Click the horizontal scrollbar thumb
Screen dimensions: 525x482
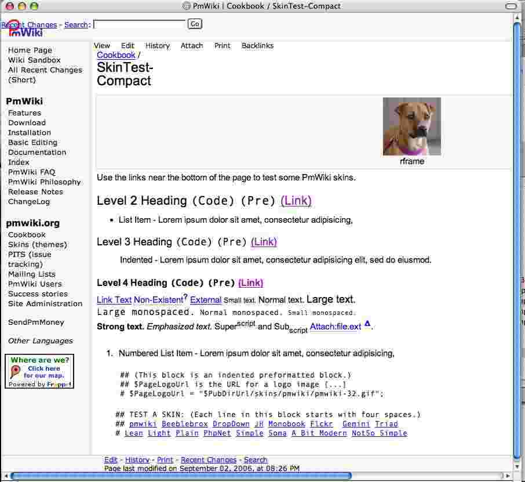pos(181,476)
